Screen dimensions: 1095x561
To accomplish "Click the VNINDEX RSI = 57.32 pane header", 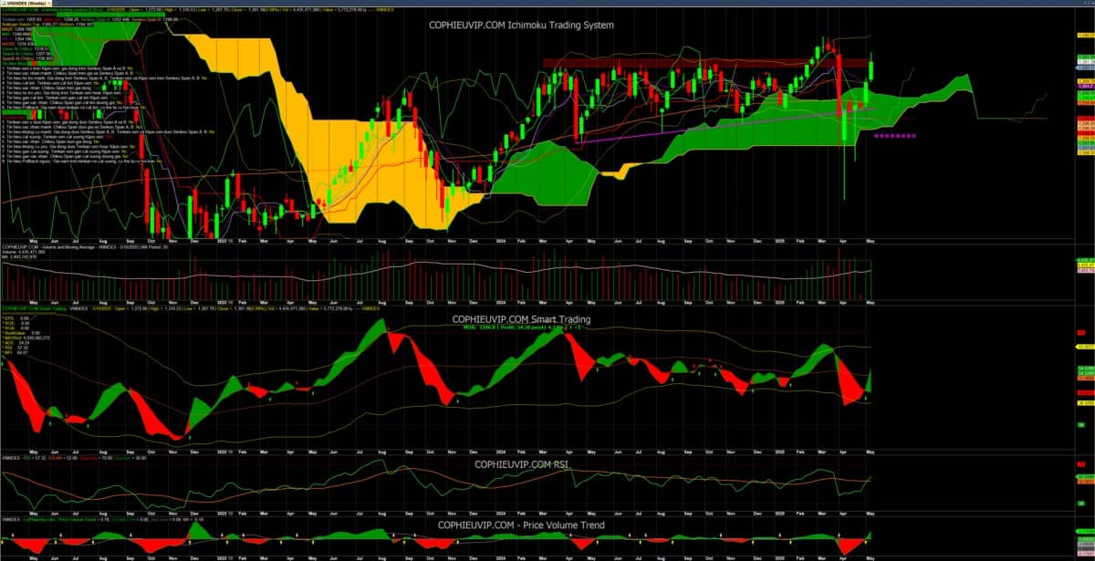I will tap(73, 458).
